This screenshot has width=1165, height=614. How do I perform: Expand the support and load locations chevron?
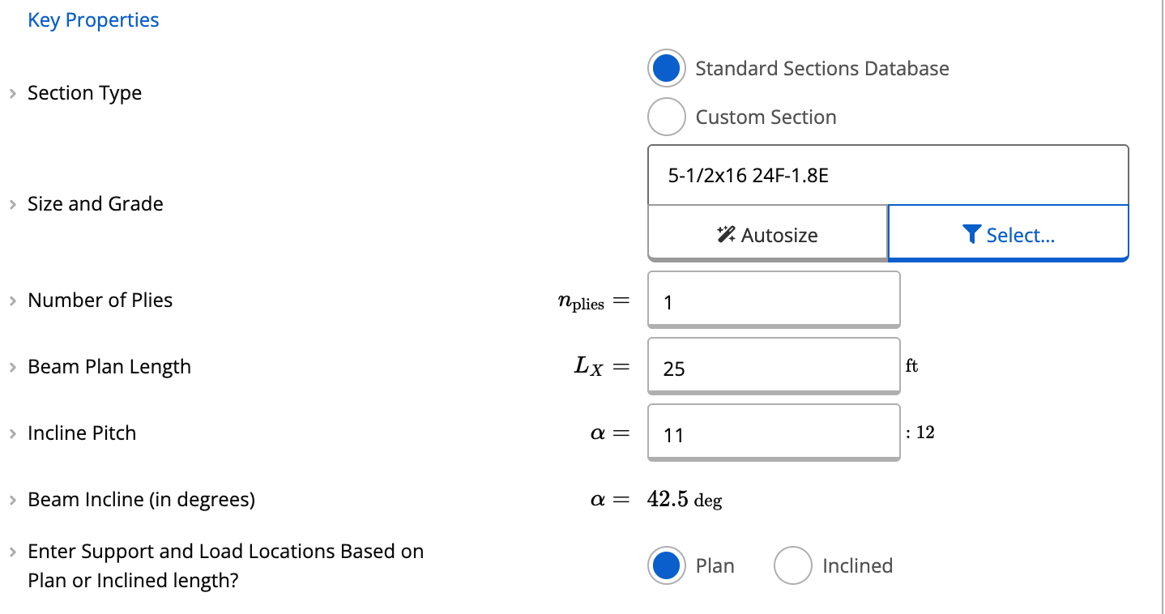(13, 552)
